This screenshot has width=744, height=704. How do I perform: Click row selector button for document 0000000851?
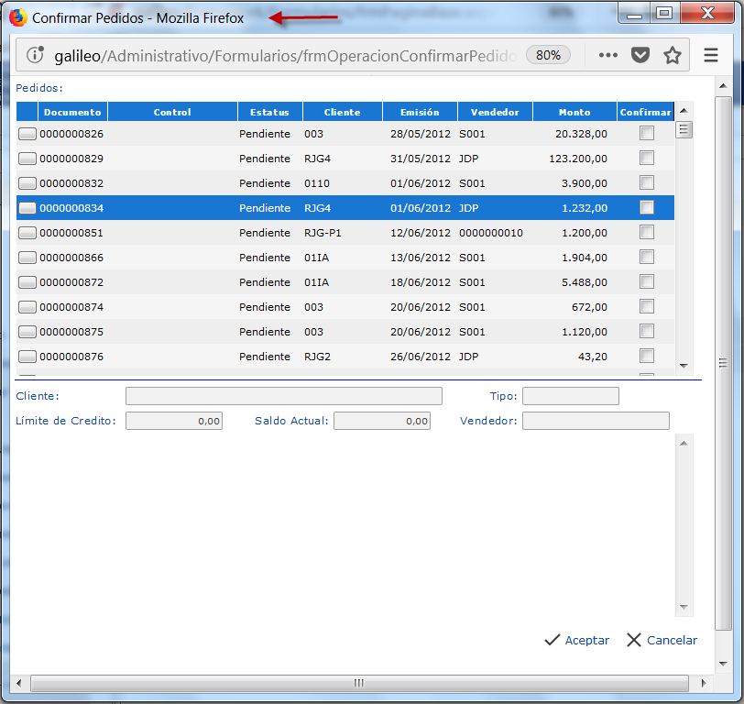27,233
